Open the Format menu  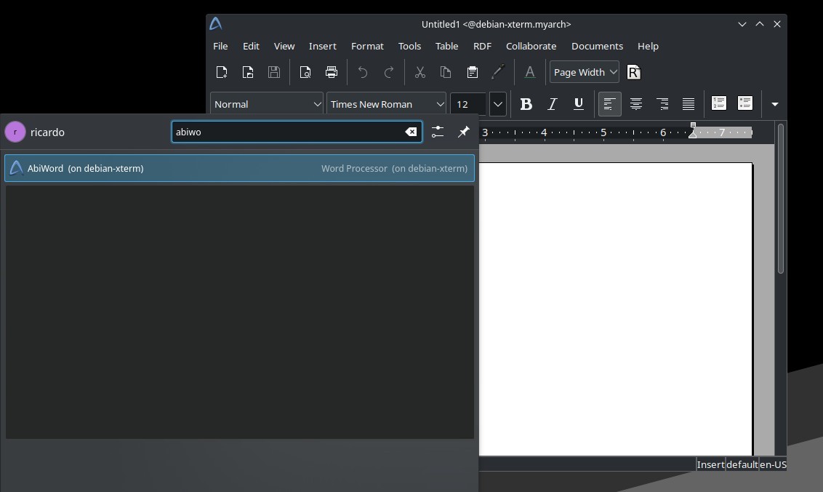(x=367, y=47)
